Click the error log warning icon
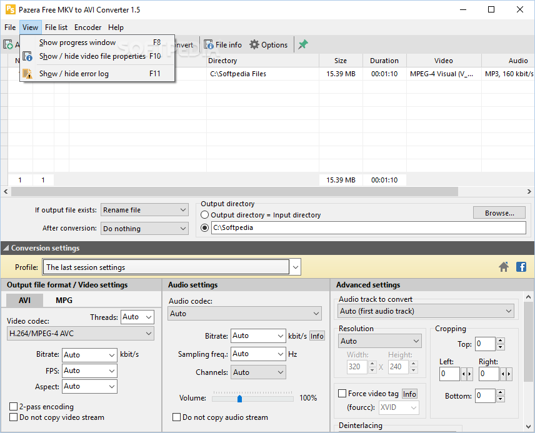535x433 pixels. click(27, 73)
